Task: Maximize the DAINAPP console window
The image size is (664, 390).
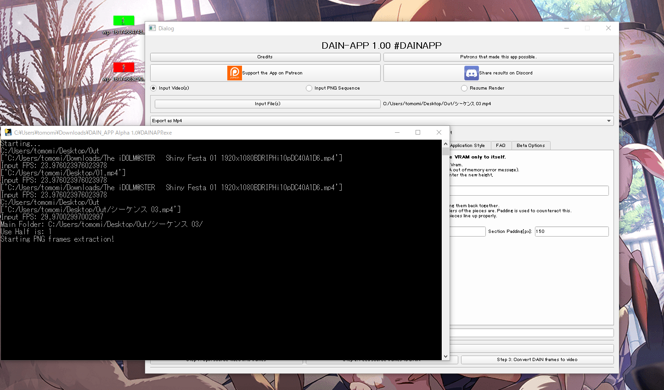Action: coord(418,132)
